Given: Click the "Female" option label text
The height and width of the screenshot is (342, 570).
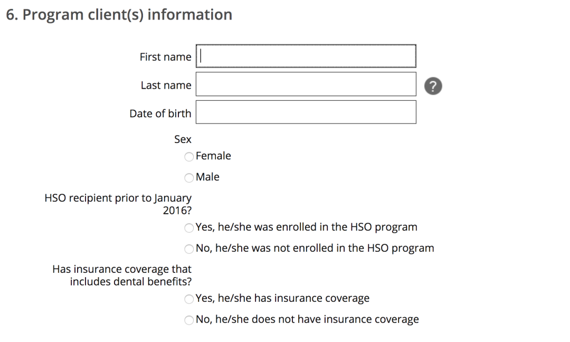Looking at the screenshot, I should (x=213, y=156).
